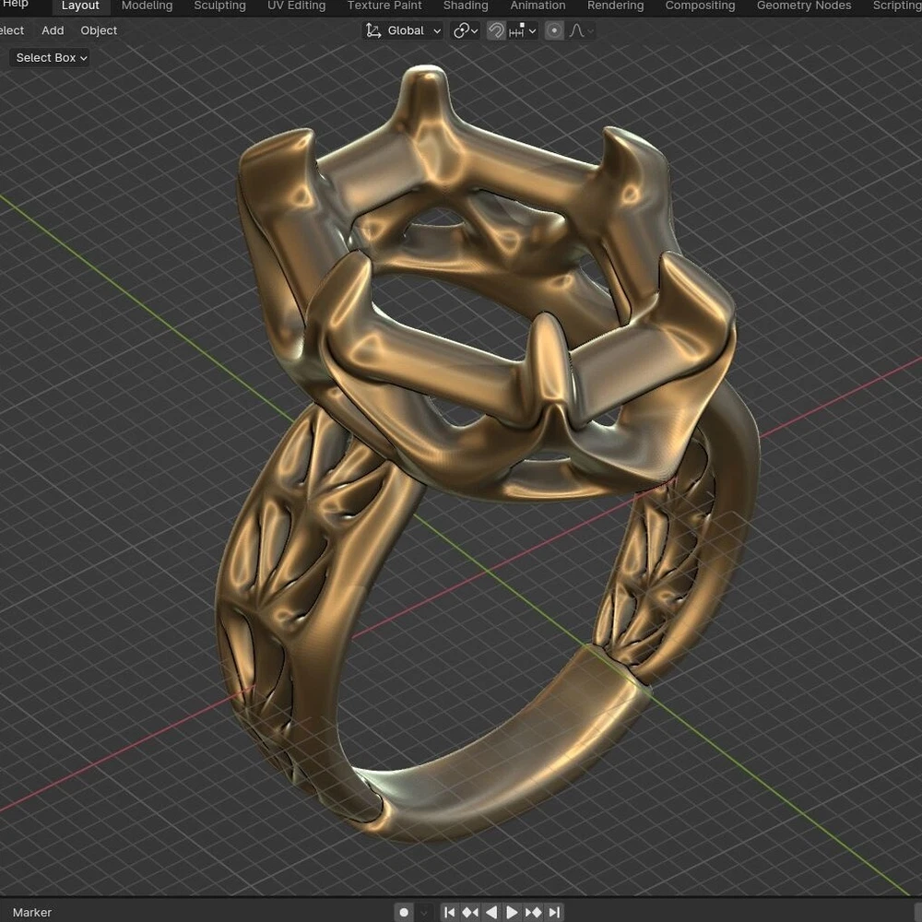The image size is (922, 922).
Task: Jump to the end frame
Action: pos(554,912)
